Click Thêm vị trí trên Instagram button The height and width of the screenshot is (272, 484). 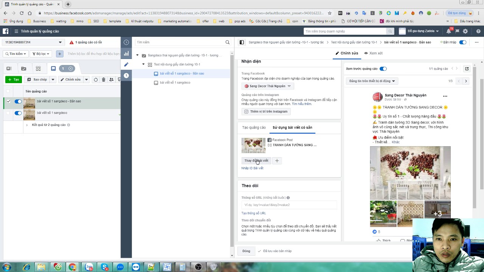point(266,111)
